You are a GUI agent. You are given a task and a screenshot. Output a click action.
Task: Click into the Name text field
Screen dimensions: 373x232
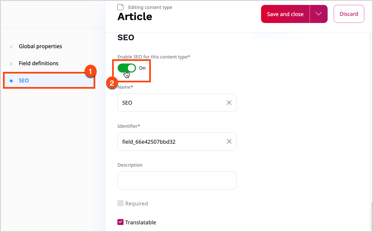172,103
